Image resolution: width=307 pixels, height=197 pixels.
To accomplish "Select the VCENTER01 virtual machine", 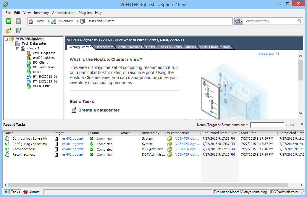I will 42,86.
